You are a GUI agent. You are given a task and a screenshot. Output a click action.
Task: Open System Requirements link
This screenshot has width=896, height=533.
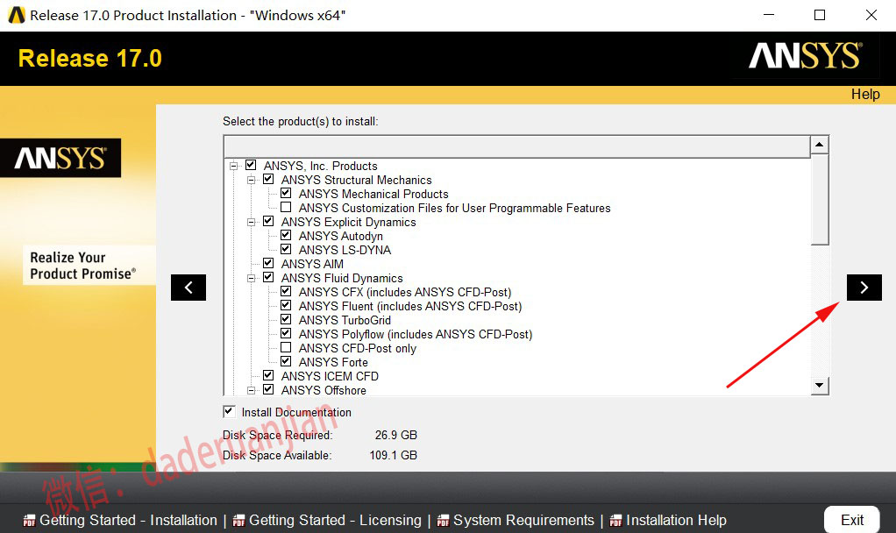click(x=523, y=521)
